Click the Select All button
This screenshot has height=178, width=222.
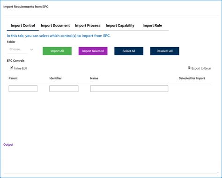[x=129, y=51]
